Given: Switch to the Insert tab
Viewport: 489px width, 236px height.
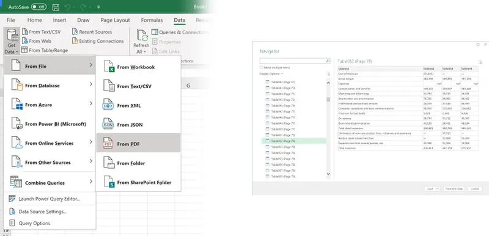Looking at the screenshot, I should point(59,20).
